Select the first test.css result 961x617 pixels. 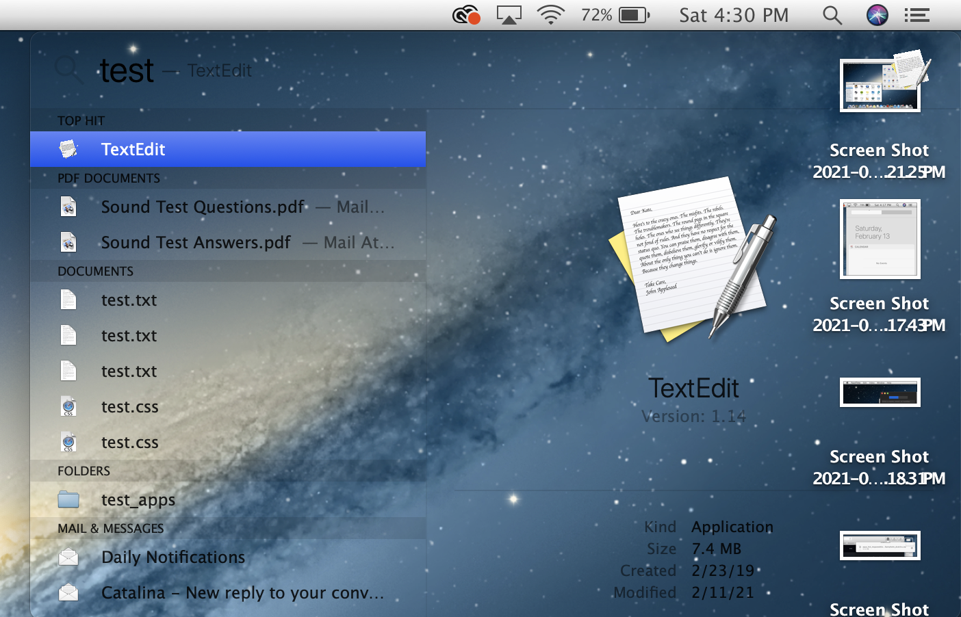coord(228,406)
